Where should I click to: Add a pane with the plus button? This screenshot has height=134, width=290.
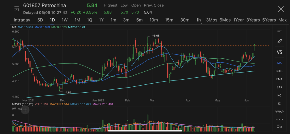(25, 110)
